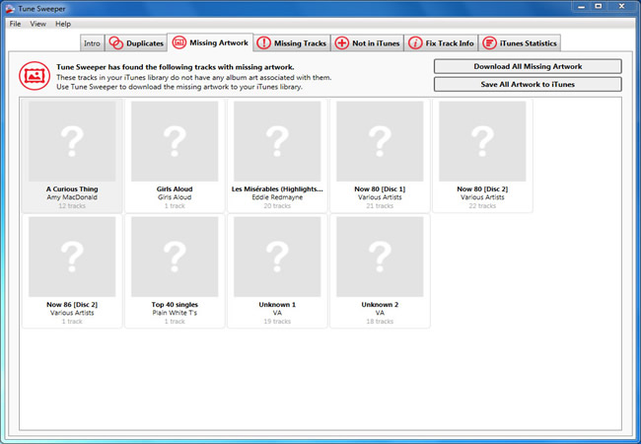This screenshot has height=444, width=641.
Task: Open the View menu
Action: pyautogui.click(x=38, y=24)
